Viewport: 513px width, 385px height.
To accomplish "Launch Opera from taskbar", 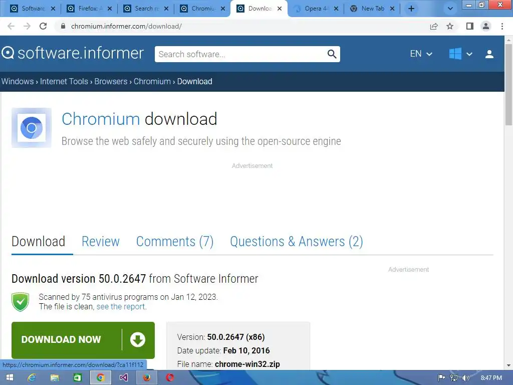I will click(170, 377).
